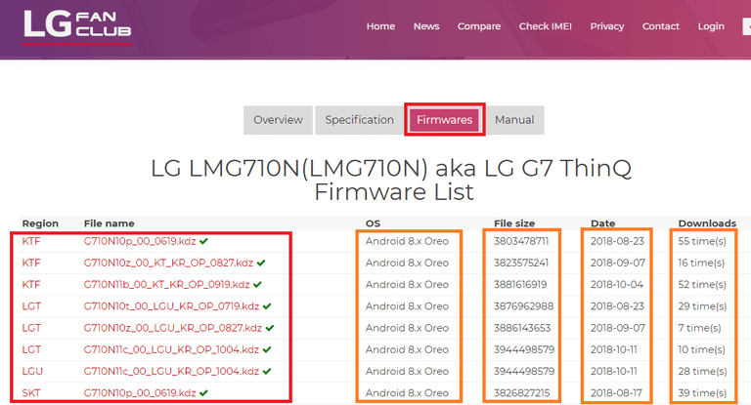Image resolution: width=751 pixels, height=405 pixels.
Task: Click the LGU region link
Action: point(32,371)
